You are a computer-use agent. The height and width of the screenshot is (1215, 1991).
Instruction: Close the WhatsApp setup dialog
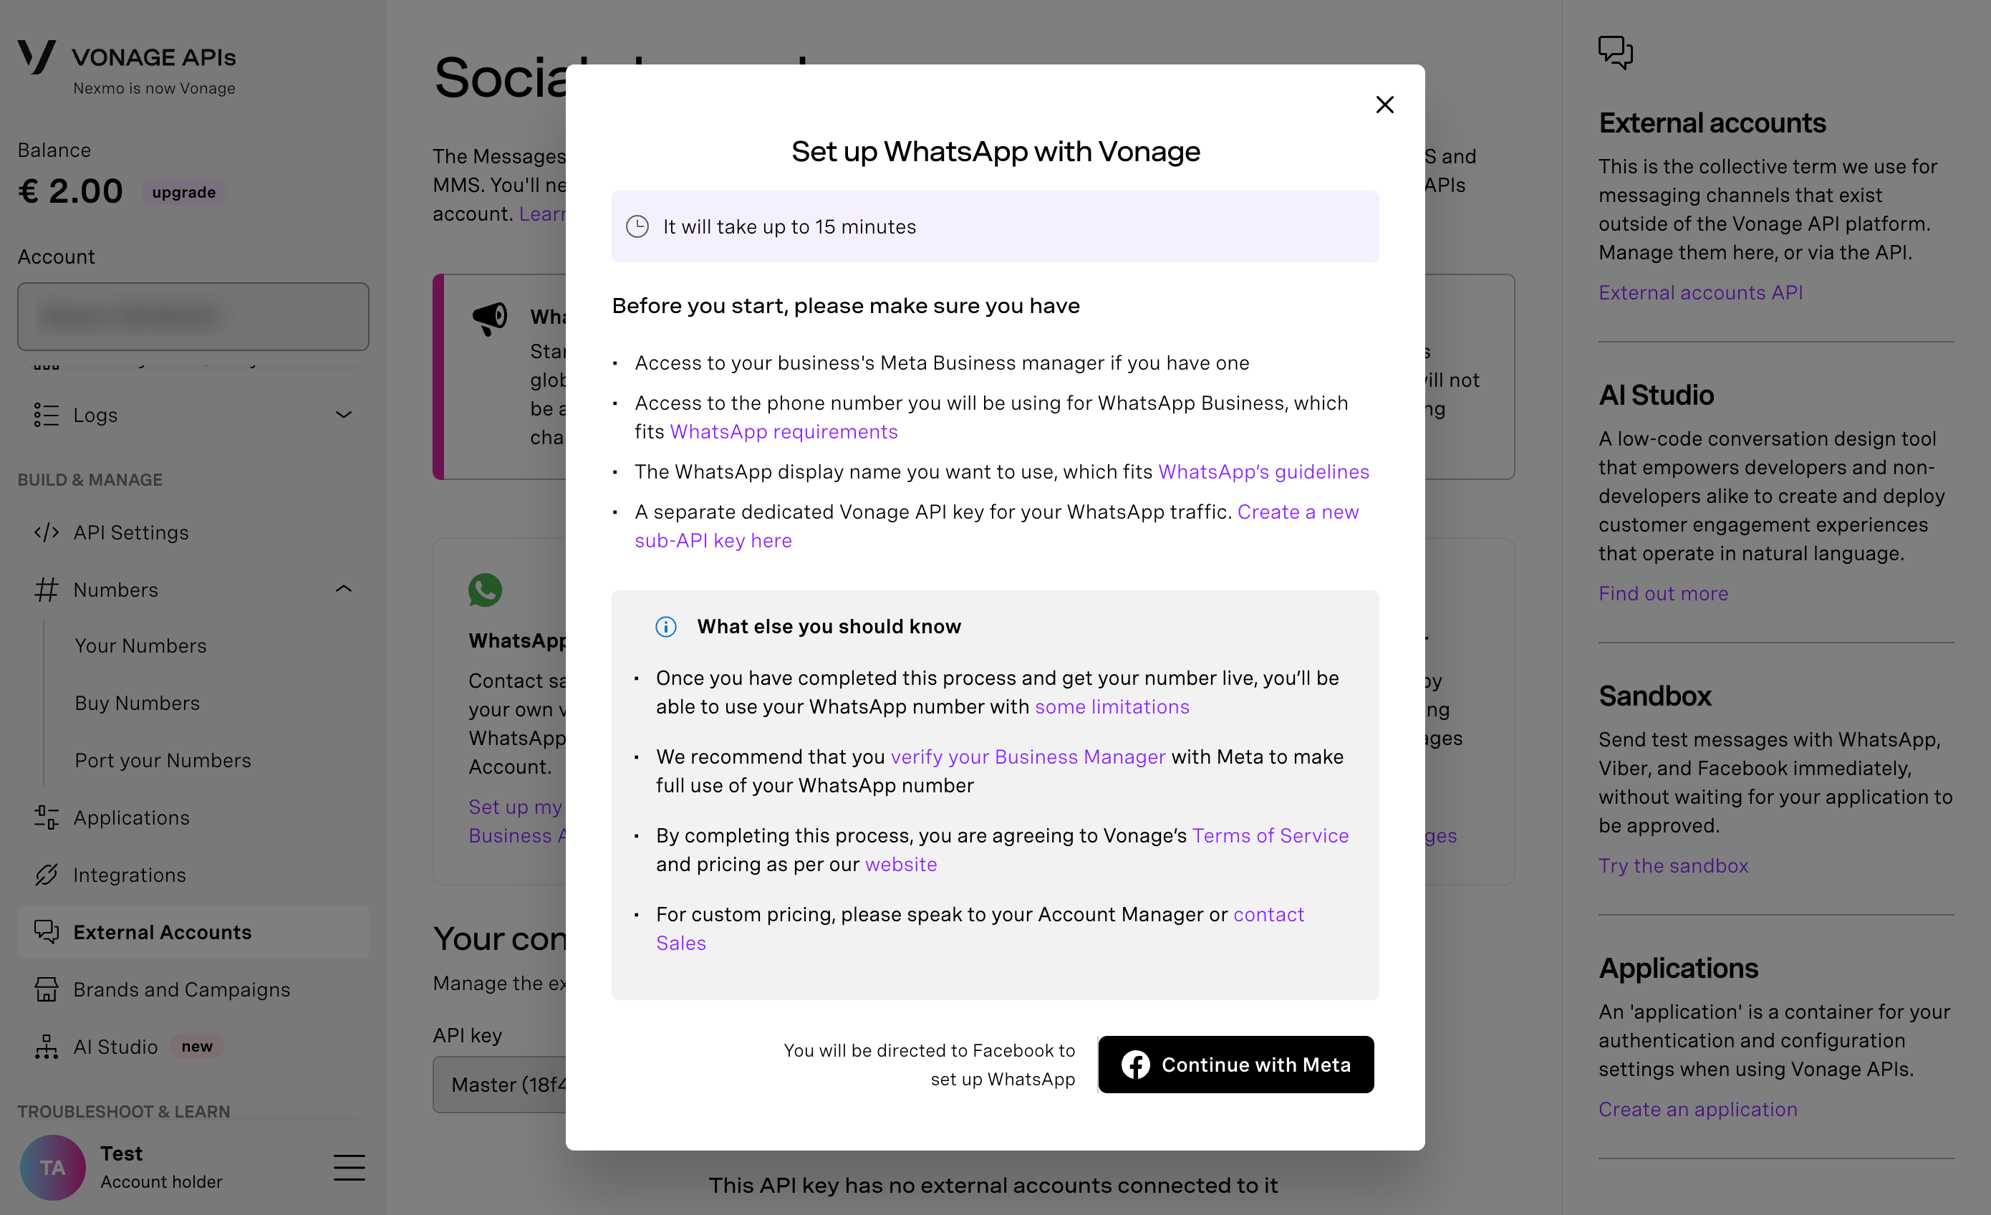[x=1384, y=105]
